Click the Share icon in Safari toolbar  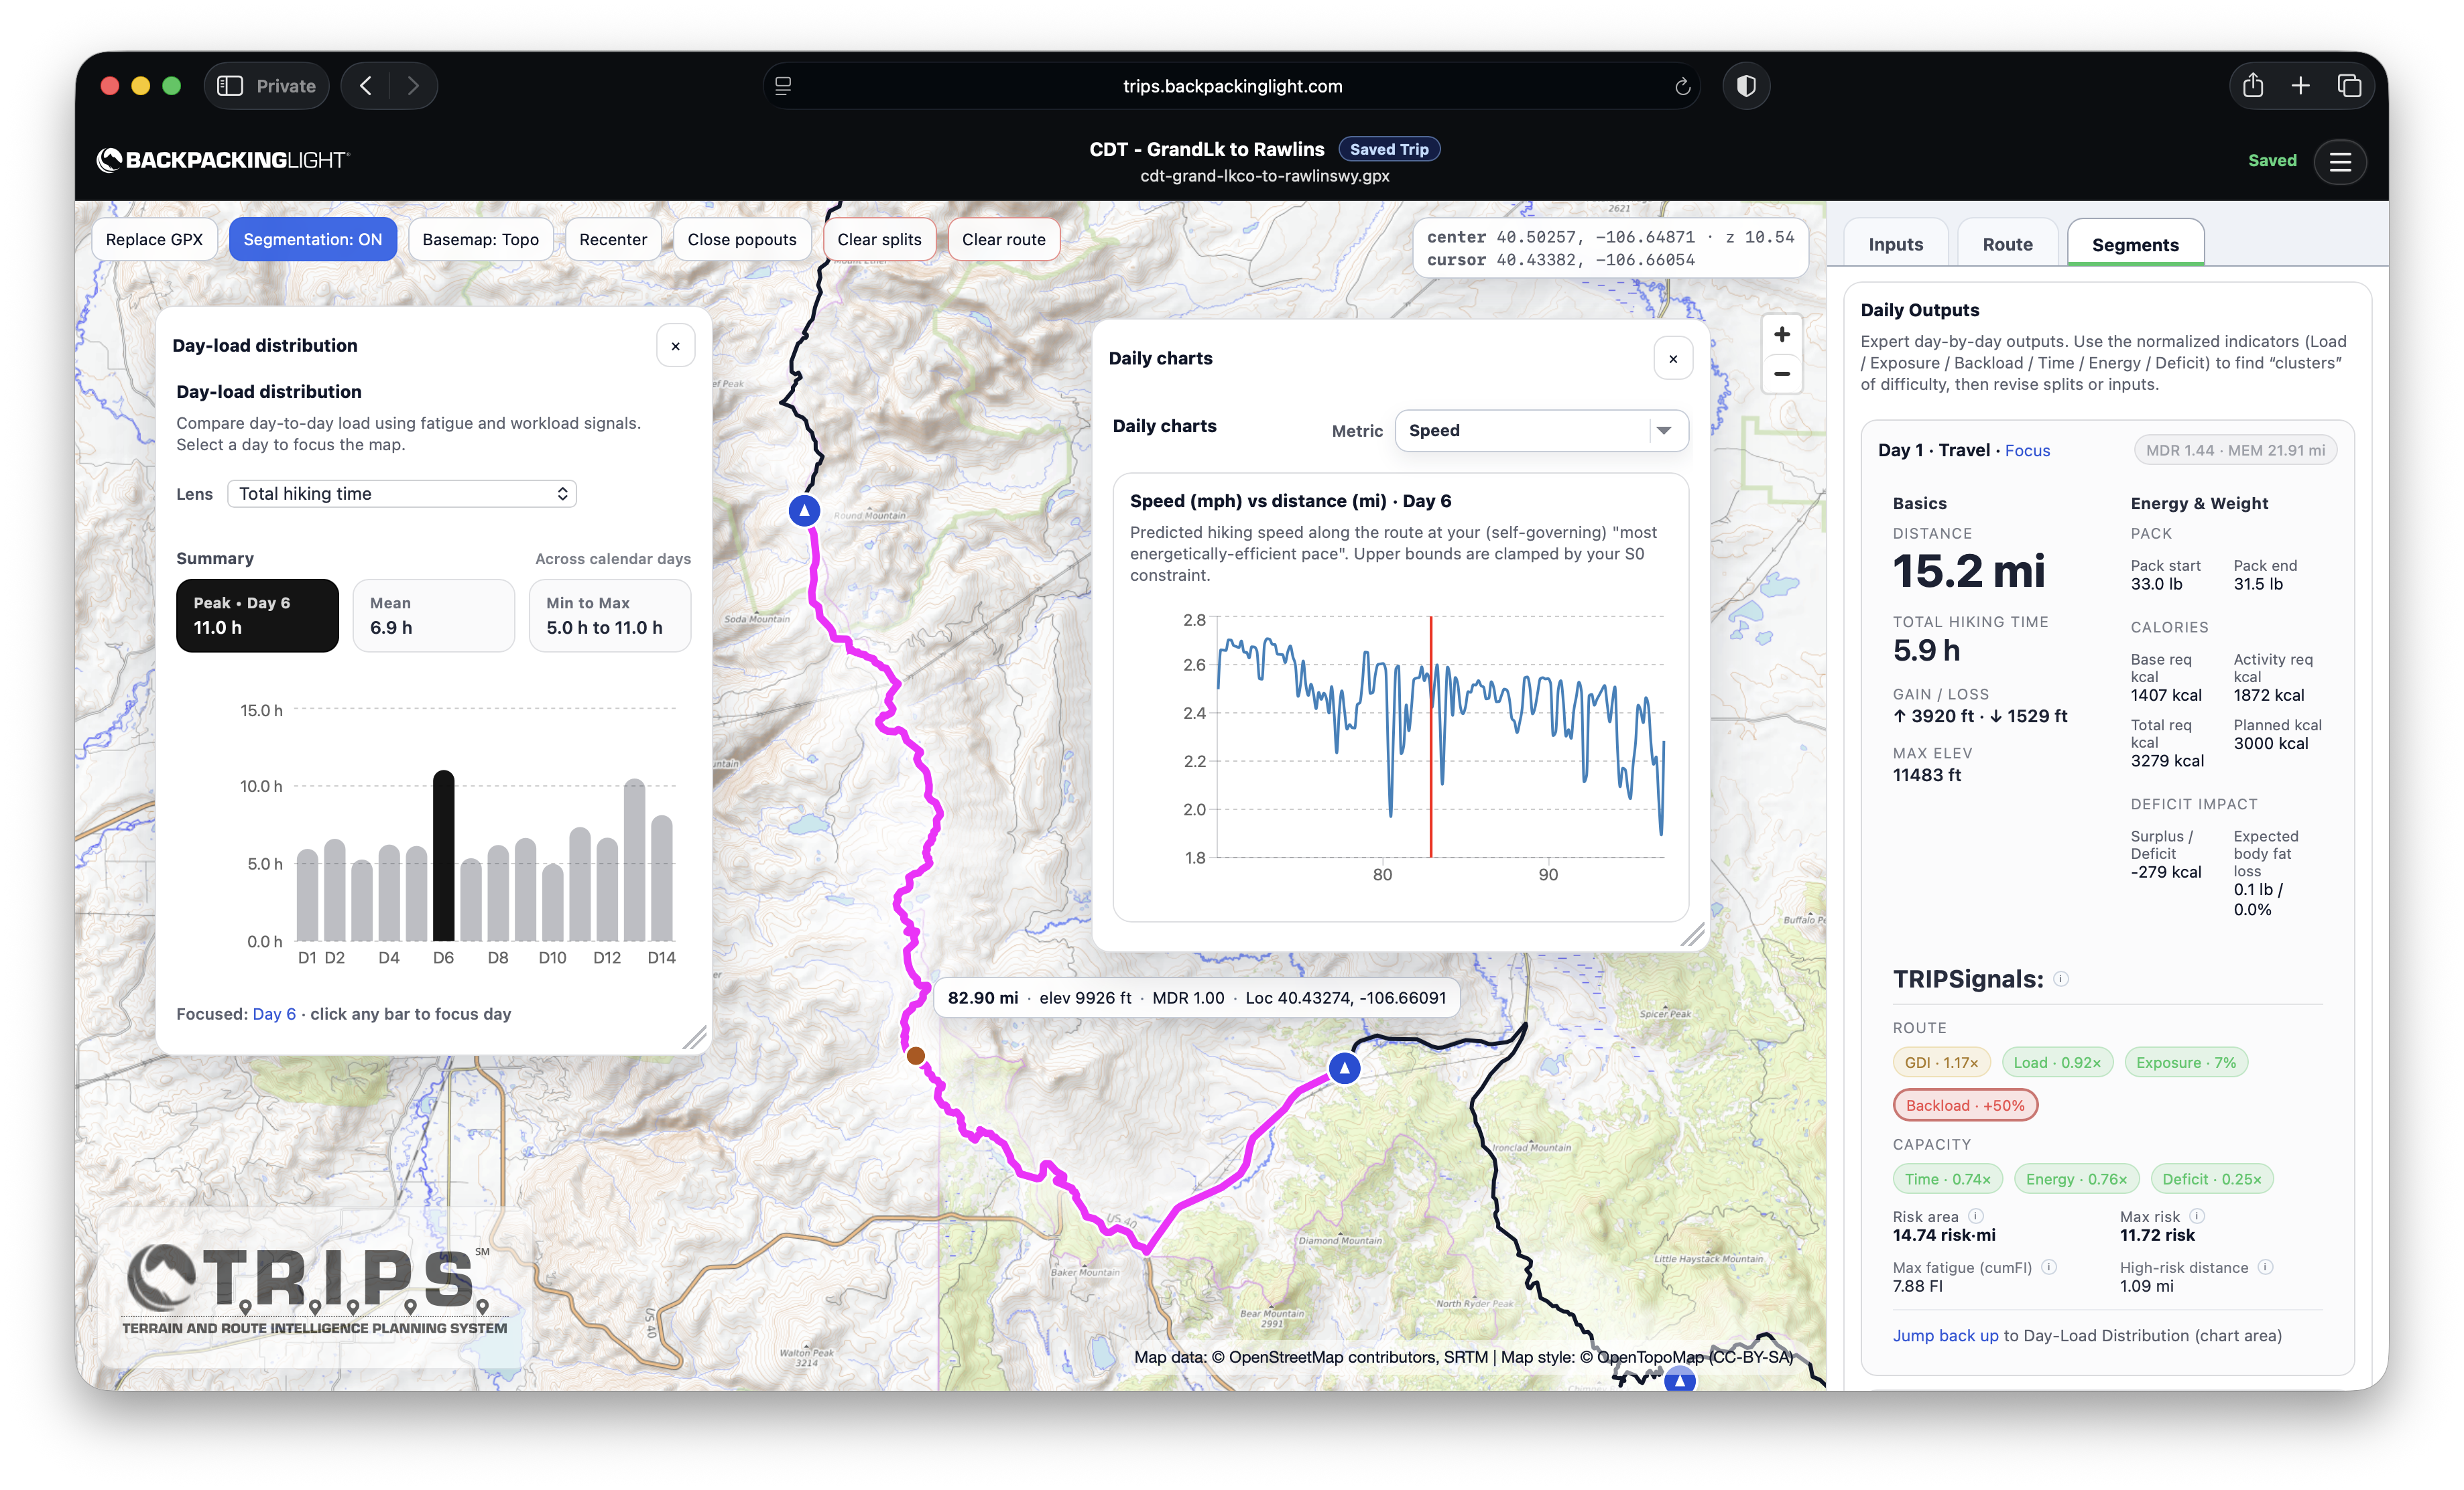click(x=2253, y=86)
